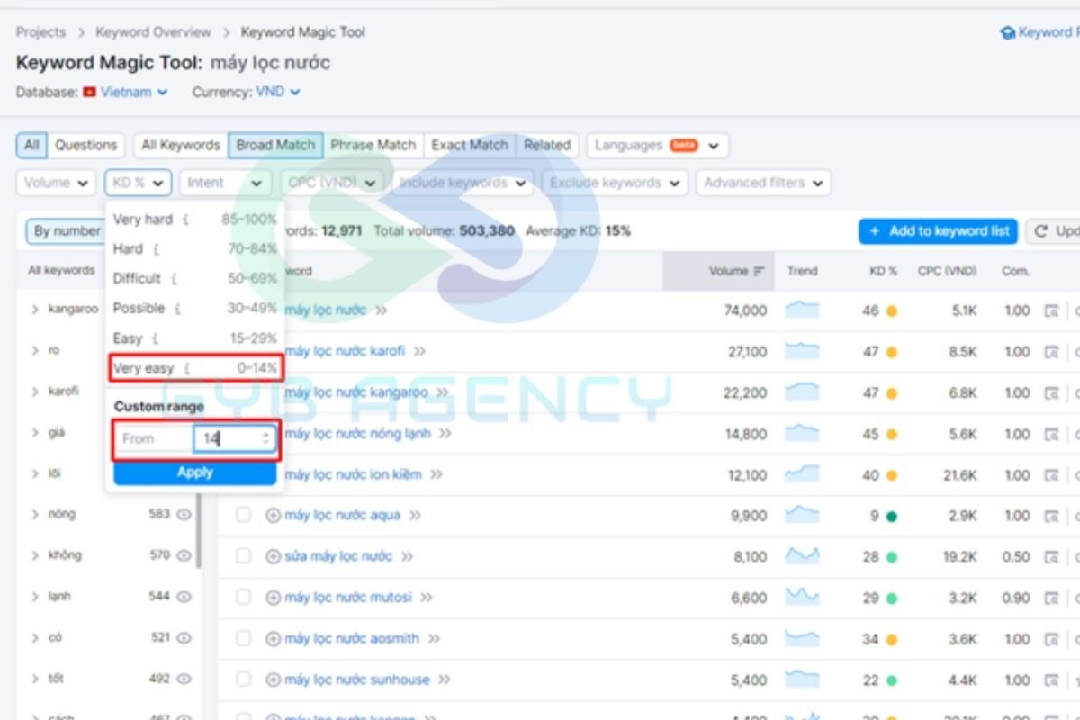The image size is (1080, 720).
Task: Toggle eye icon for có group
Action: pyautogui.click(x=184, y=638)
